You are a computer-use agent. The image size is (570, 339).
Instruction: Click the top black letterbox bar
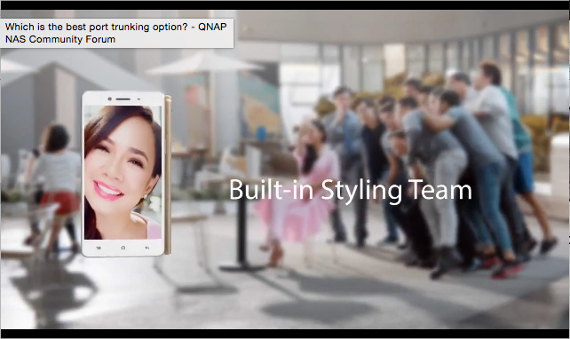pyautogui.click(x=285, y=5)
